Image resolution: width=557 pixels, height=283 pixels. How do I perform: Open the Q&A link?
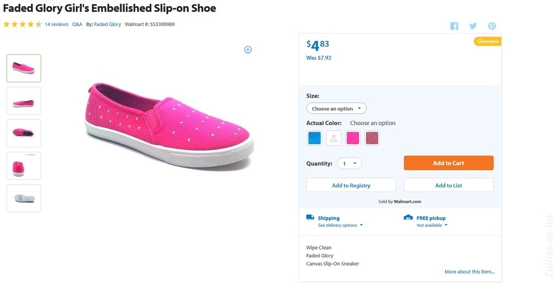(x=77, y=24)
